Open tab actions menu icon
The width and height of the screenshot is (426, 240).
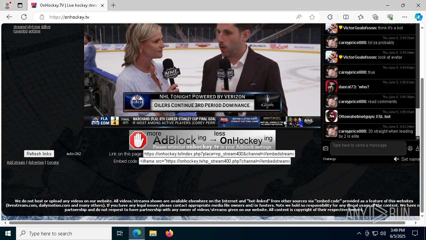pos(20,5)
